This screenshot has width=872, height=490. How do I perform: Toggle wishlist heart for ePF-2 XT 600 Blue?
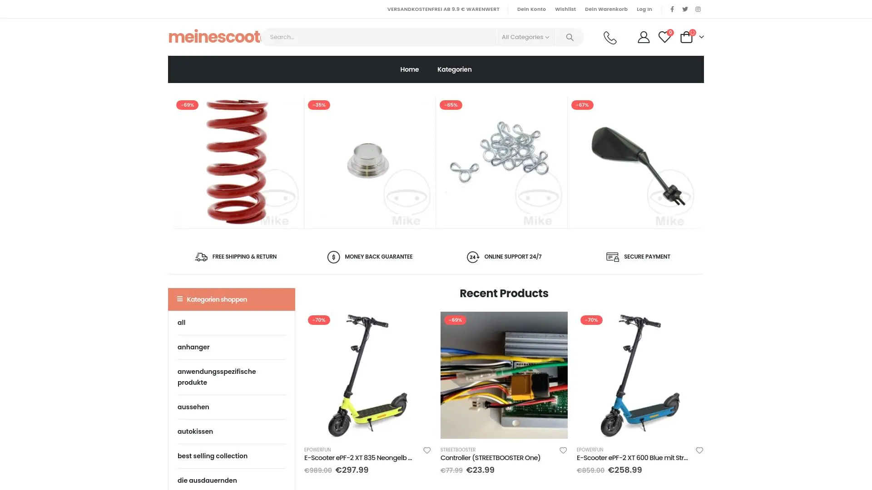(699, 451)
